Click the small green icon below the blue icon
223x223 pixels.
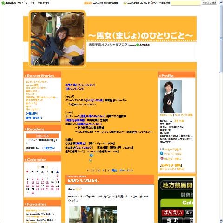coord(90,160)
